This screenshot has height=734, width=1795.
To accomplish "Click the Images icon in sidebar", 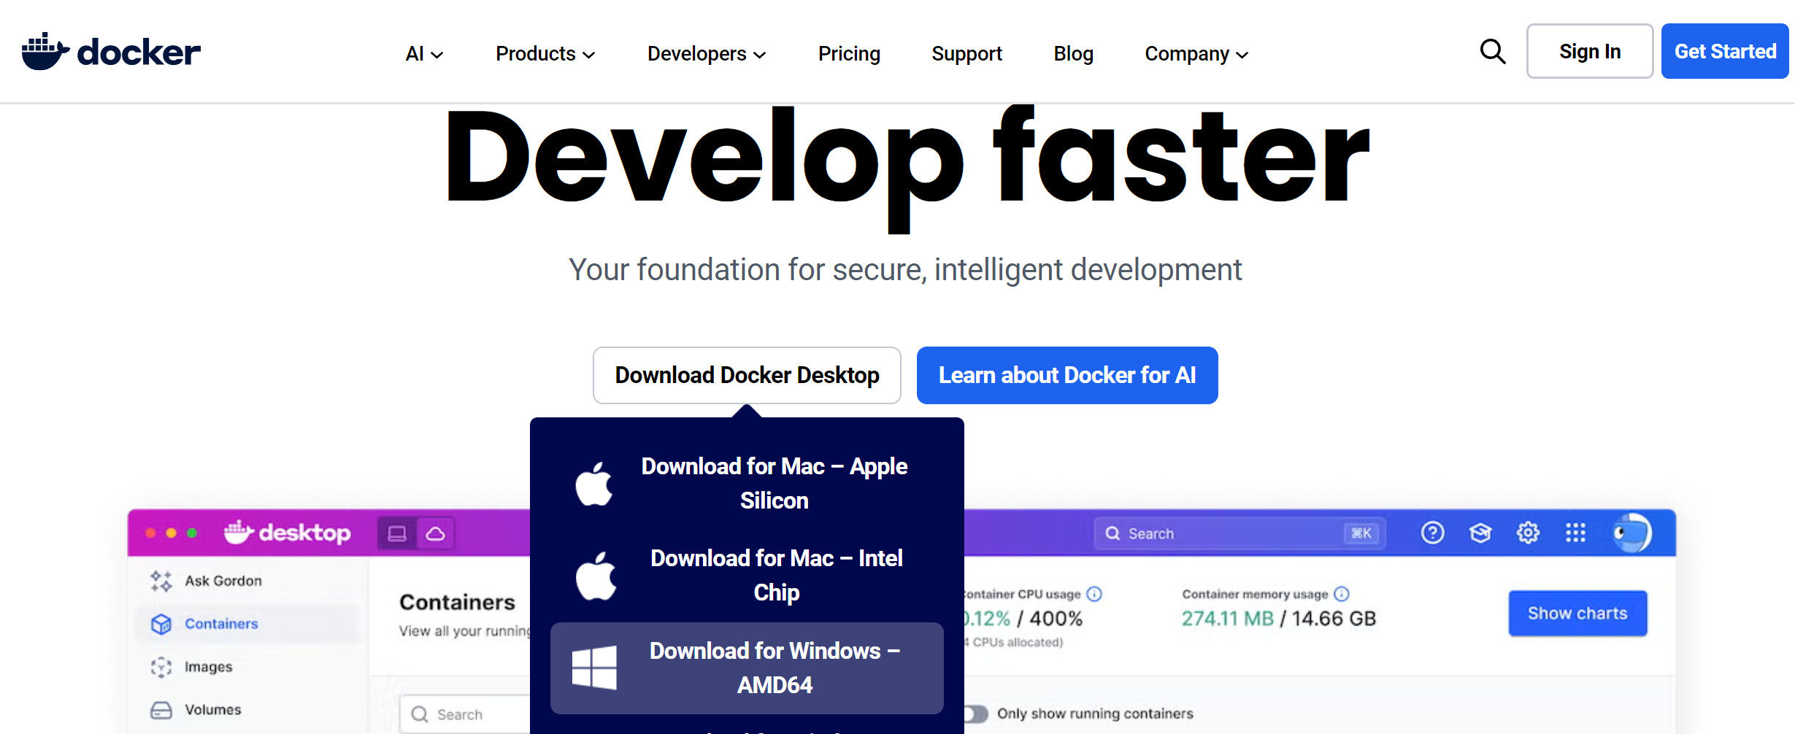I will click(161, 667).
